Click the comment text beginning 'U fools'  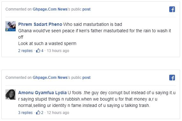tap(97, 99)
